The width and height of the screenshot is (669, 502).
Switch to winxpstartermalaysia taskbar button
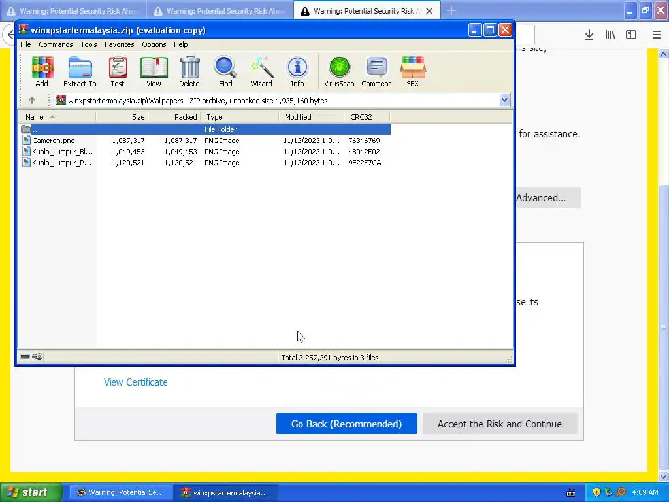click(225, 492)
